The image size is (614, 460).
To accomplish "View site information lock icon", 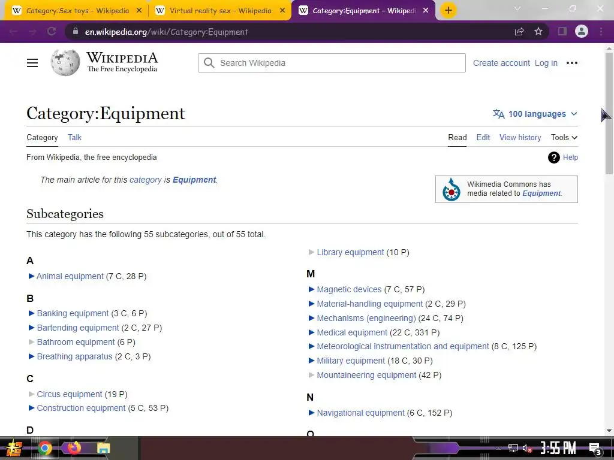I will [x=76, y=31].
